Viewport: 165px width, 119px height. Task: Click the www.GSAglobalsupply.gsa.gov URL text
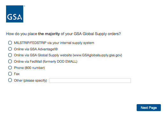pyautogui.click(x=97, y=55)
